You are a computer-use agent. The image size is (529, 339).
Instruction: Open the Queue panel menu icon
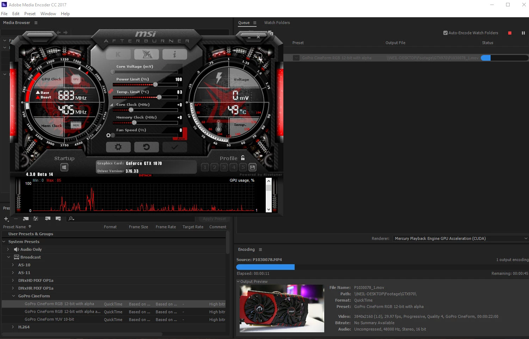coord(255,23)
